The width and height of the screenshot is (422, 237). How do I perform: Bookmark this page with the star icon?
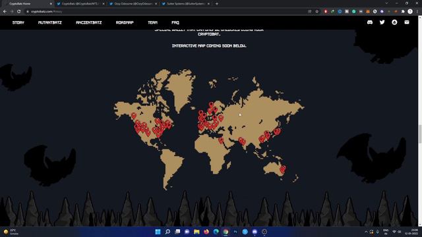(316, 12)
